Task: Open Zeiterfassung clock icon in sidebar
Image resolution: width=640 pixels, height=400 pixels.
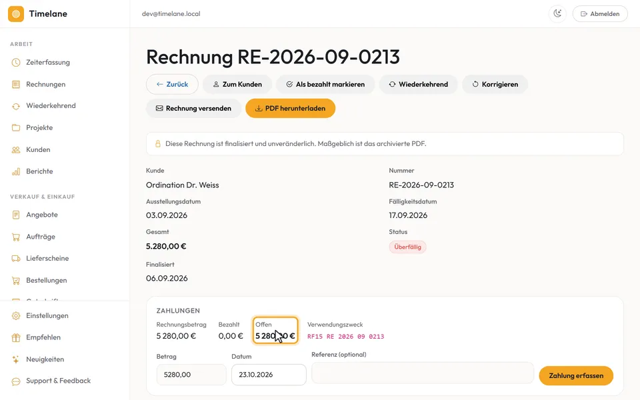Action: 16,63
